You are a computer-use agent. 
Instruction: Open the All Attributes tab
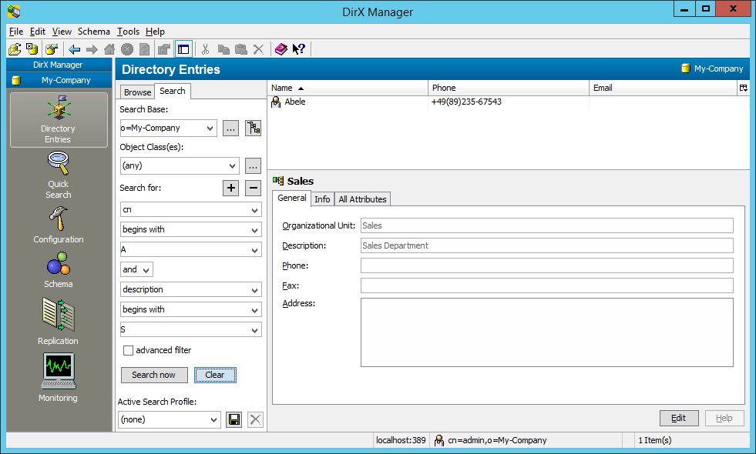(362, 199)
